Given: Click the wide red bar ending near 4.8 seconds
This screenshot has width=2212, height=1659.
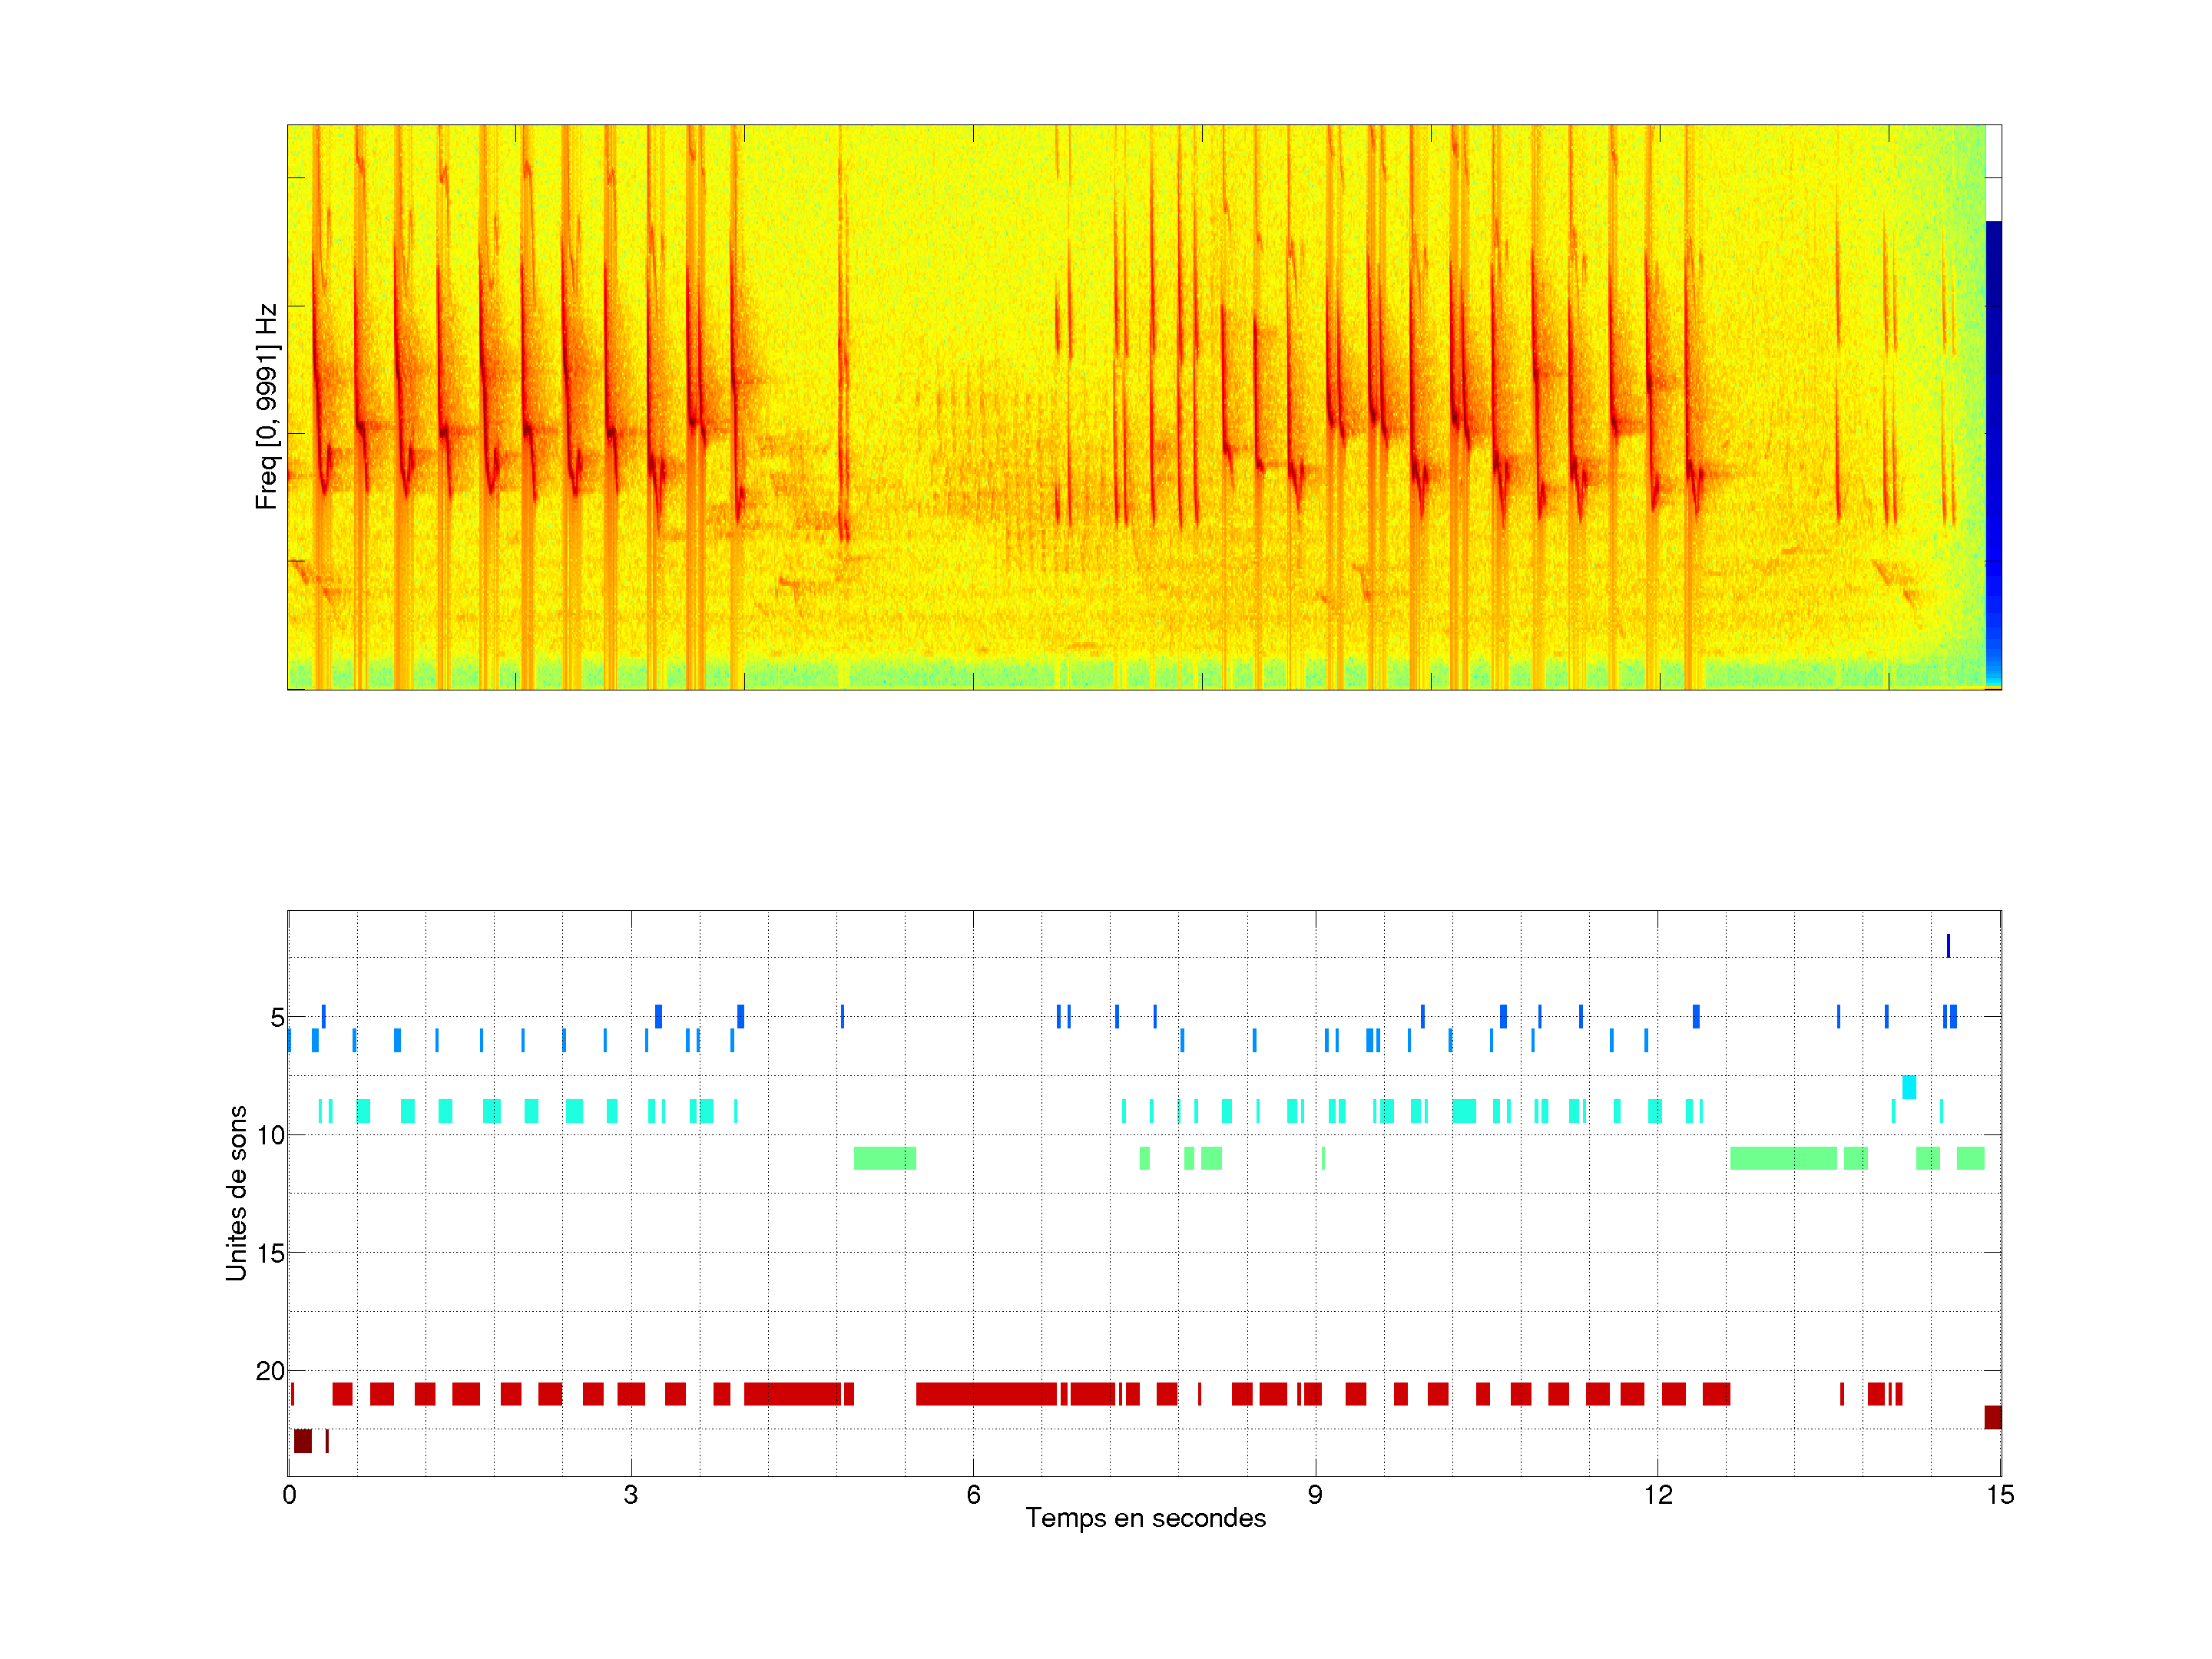Looking at the screenshot, I should tap(791, 1394).
